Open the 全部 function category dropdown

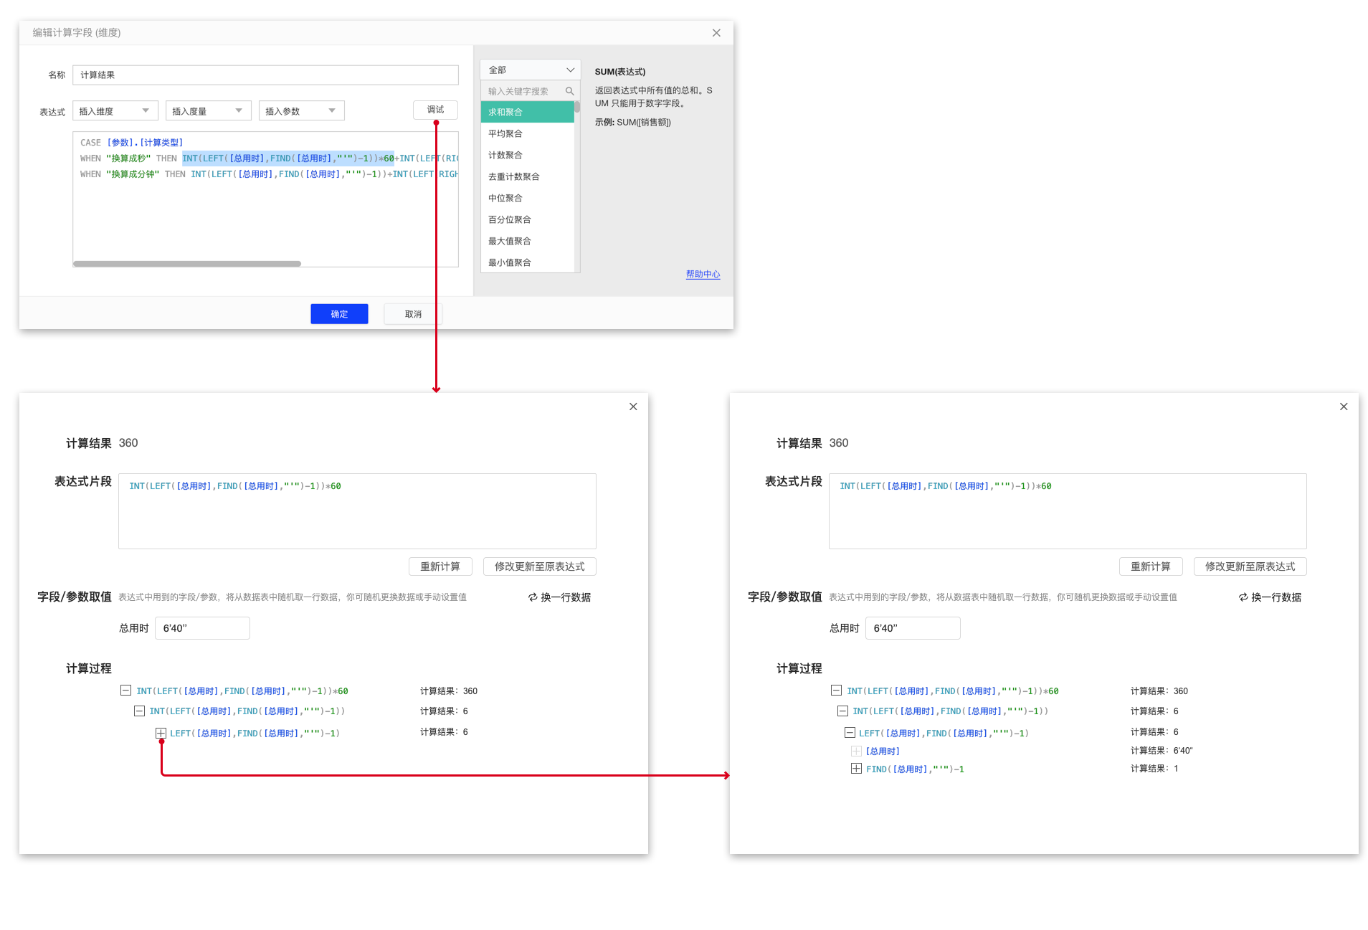(530, 70)
